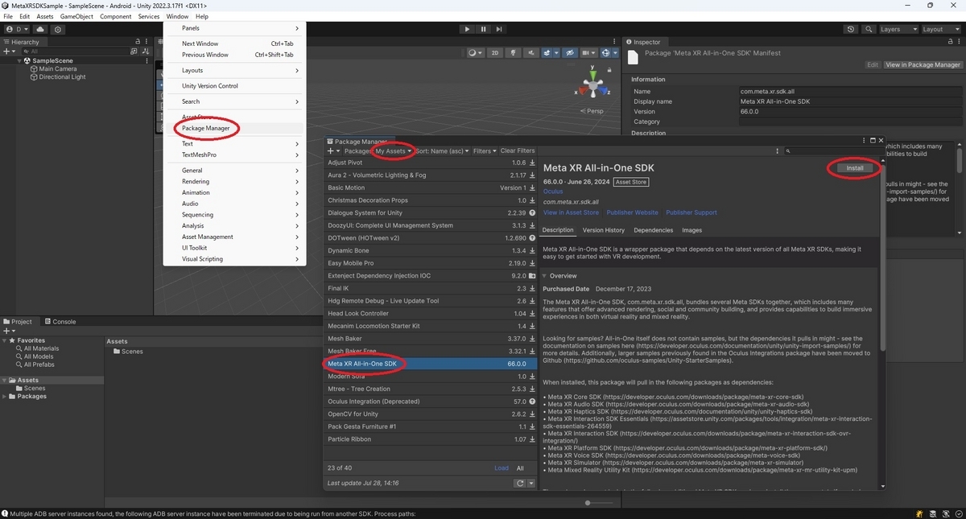Viewport: 966px width, 519px height.
Task: Toggle the Inspector lock icon
Action: [951, 42]
